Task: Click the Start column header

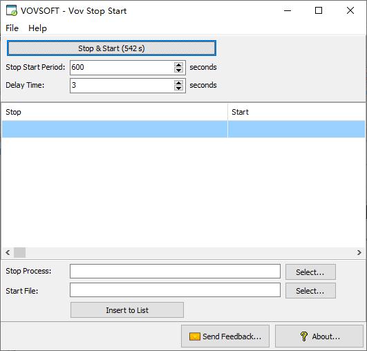Action: [297, 112]
